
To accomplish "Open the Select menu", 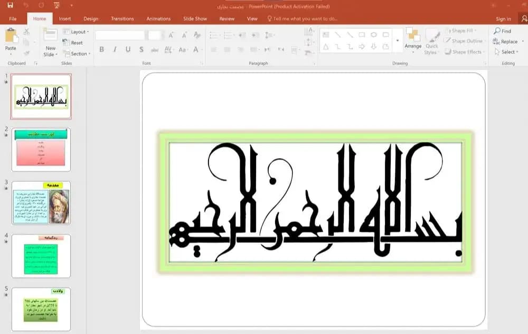I will tap(506, 52).
